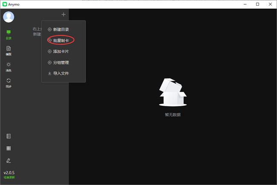Click the 检查更新 check update link
The height and width of the screenshot is (185, 277).
[9, 177]
